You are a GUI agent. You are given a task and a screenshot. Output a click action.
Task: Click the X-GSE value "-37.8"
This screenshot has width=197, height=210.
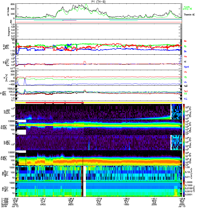coord(98,199)
